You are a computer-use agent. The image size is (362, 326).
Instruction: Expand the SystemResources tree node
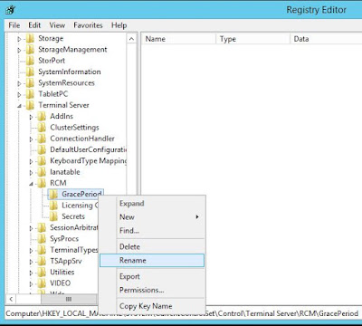(x=19, y=83)
